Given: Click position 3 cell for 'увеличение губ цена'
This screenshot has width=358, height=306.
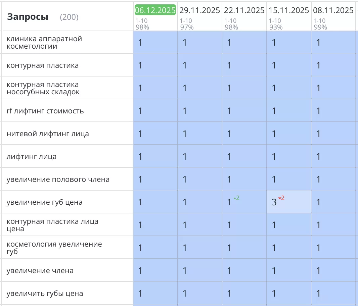Looking at the screenshot, I should (274, 202).
